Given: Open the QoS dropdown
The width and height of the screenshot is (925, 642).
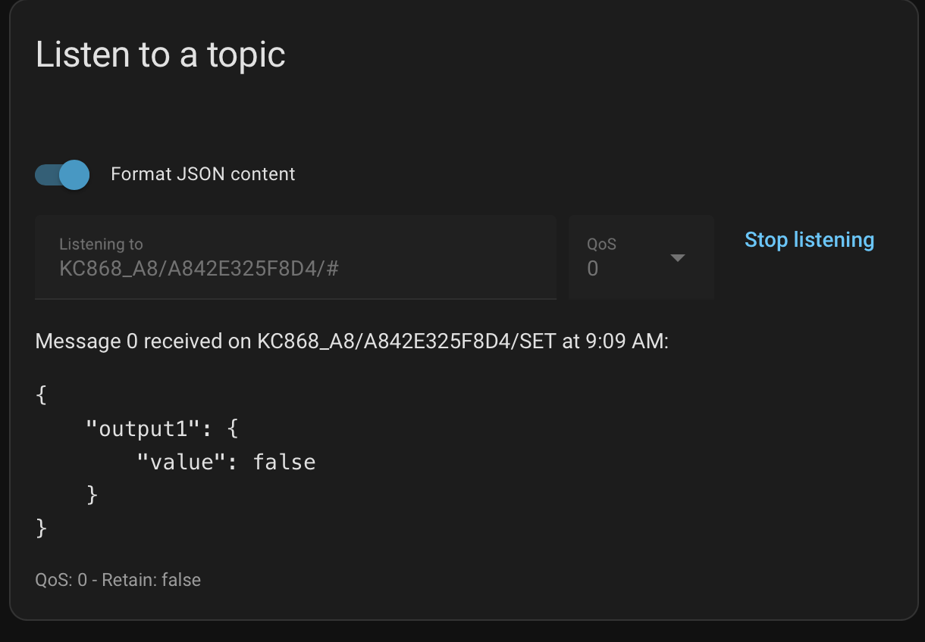Looking at the screenshot, I should [x=641, y=257].
